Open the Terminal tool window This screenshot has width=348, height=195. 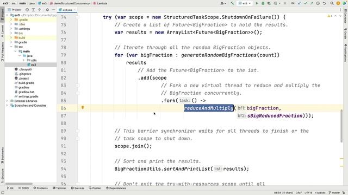coord(59,188)
